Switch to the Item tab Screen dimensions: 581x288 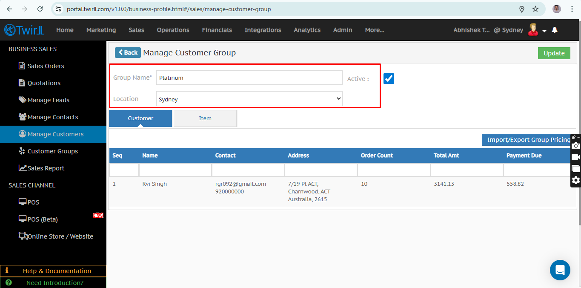(205, 118)
